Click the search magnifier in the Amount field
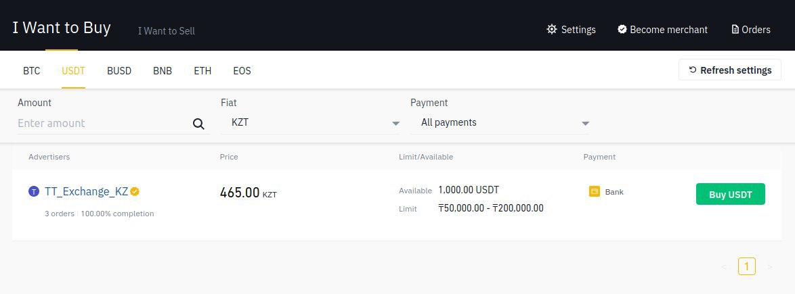Viewport: 795px width, 294px height. (x=199, y=124)
